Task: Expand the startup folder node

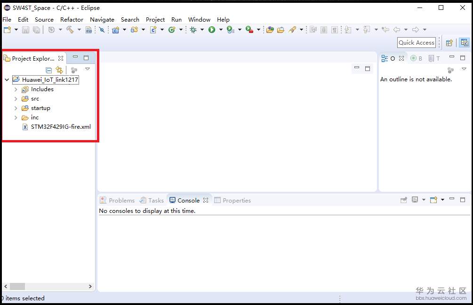Action: (16, 108)
